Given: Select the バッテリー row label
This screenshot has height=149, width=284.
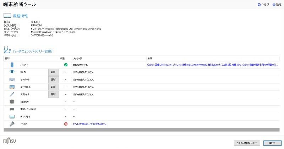Looking at the screenshot, I should point(24,65).
